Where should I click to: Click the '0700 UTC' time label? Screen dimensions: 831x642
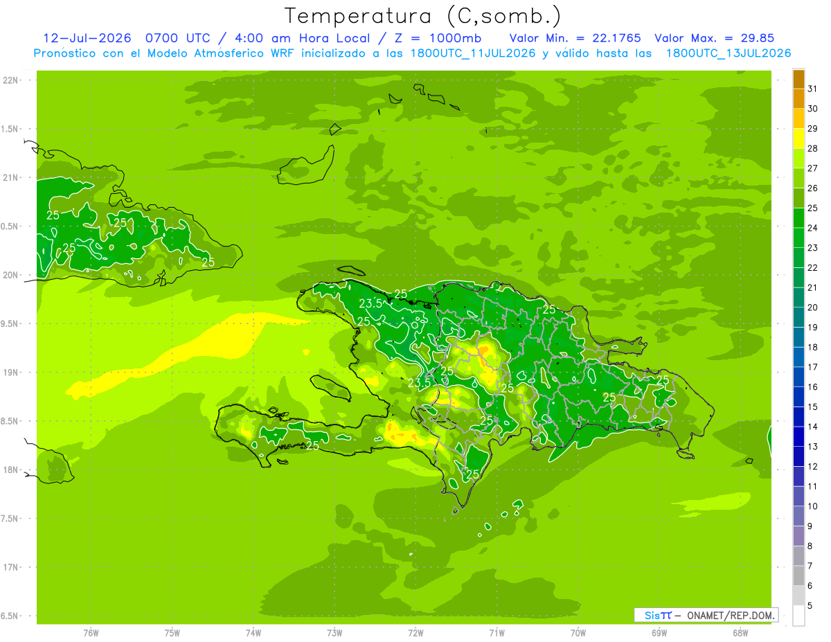[x=177, y=38]
